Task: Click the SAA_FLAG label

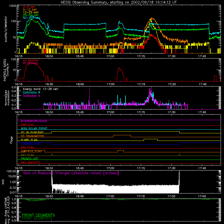Action: point(27,148)
